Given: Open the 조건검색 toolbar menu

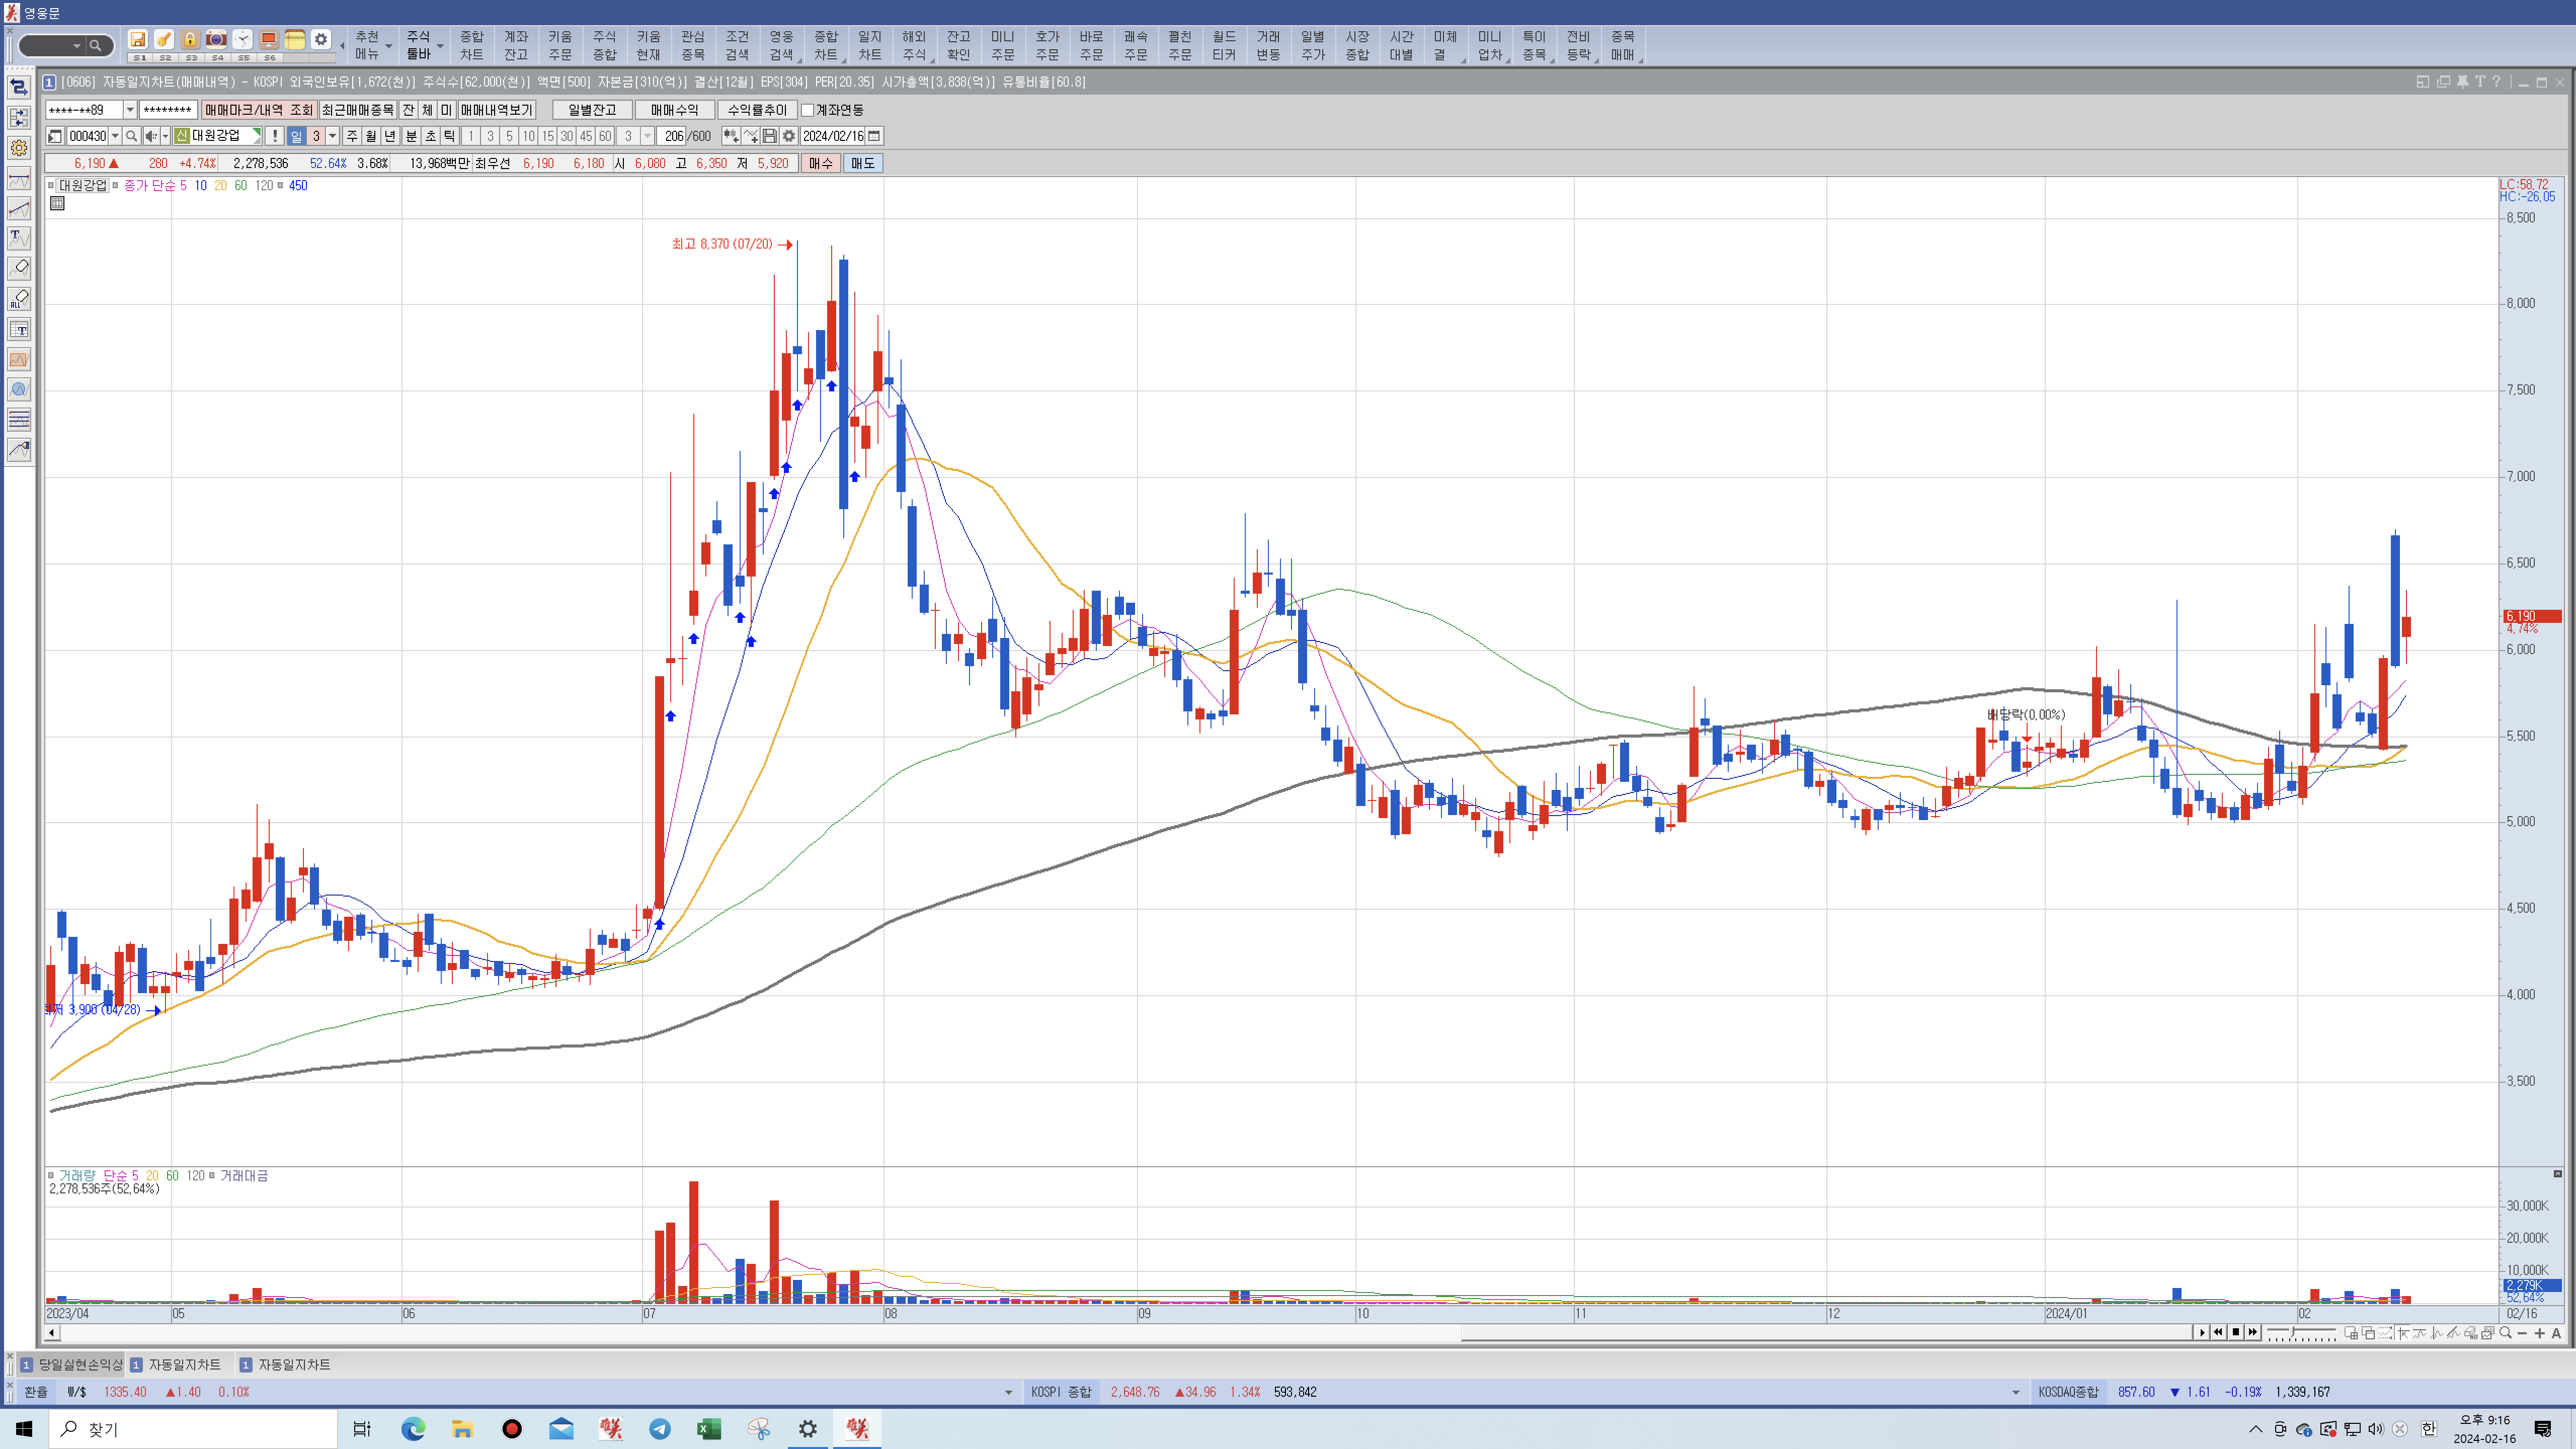Looking at the screenshot, I should click(737, 46).
